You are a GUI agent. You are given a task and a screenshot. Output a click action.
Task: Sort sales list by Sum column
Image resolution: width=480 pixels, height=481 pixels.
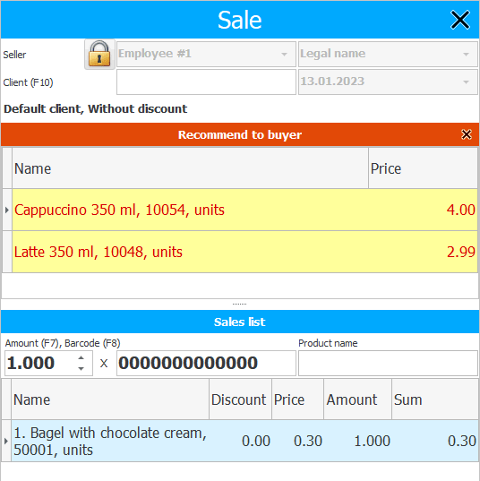434,399
